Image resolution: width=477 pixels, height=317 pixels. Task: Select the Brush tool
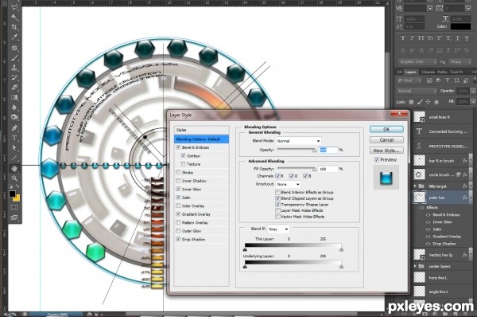coord(14,57)
